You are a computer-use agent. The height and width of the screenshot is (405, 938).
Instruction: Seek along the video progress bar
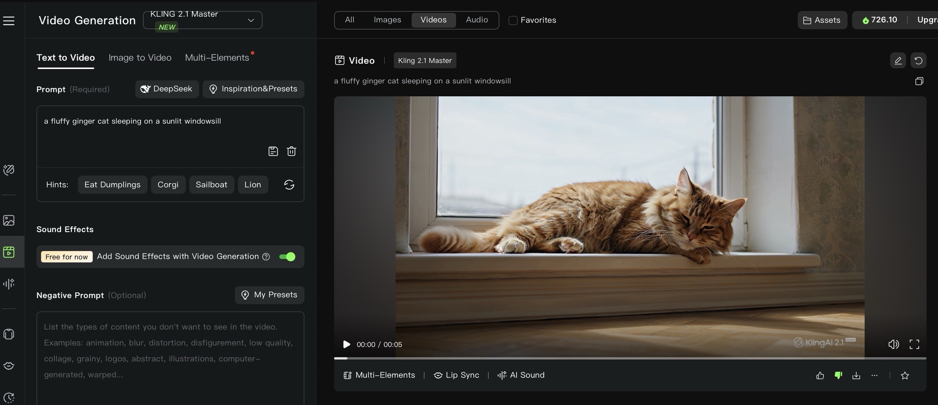[x=630, y=358]
